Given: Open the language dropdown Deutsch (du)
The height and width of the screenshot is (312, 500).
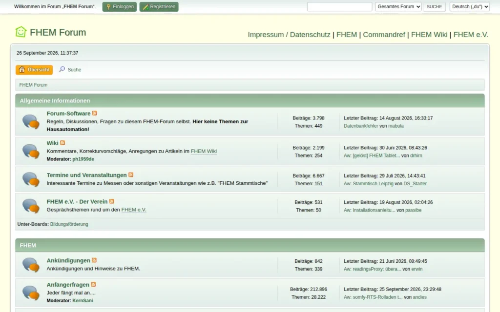Looking at the screenshot, I should (469, 7).
